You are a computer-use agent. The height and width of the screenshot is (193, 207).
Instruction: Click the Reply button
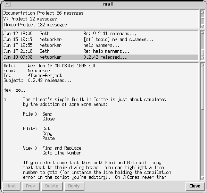click(x=74, y=186)
